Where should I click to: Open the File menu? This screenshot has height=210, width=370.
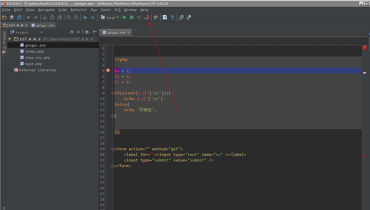[x=6, y=10]
